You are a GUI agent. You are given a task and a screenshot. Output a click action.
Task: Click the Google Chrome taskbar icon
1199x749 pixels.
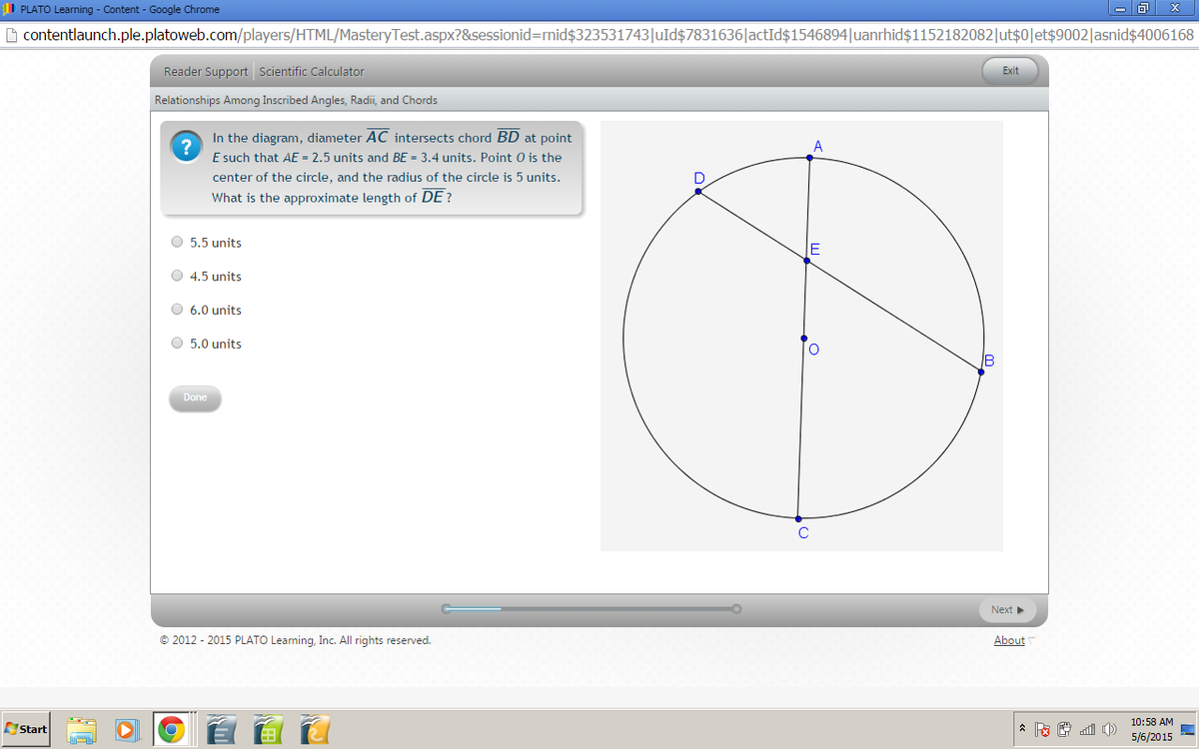[x=172, y=730]
